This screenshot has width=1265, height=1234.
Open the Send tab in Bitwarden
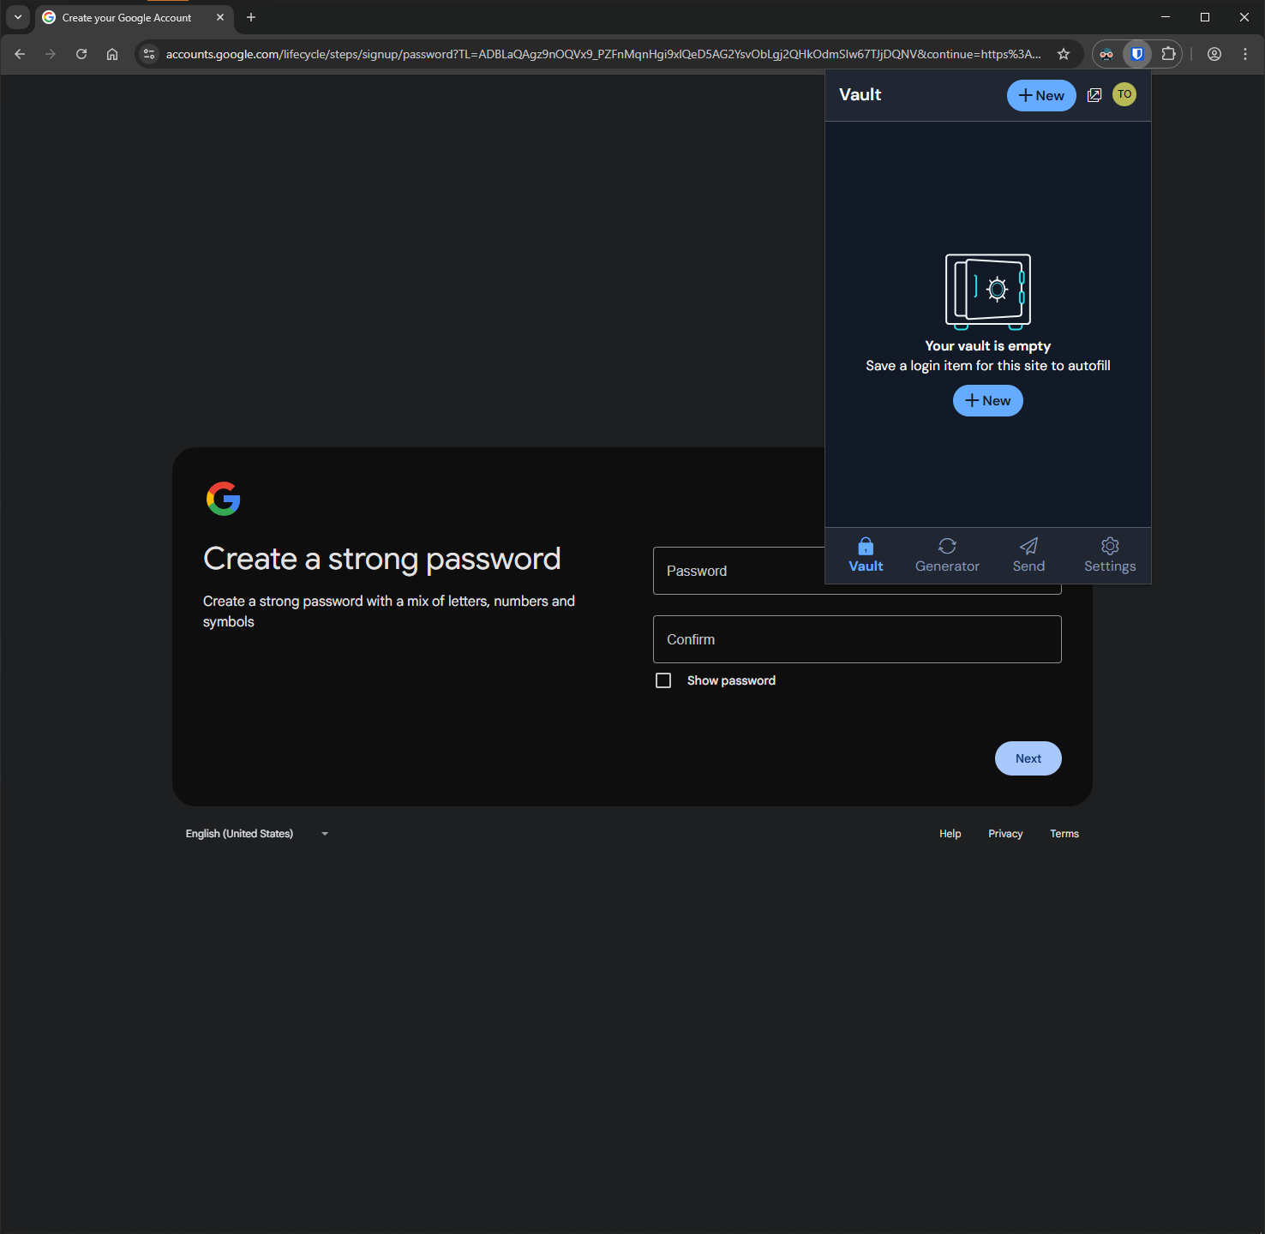(1028, 554)
